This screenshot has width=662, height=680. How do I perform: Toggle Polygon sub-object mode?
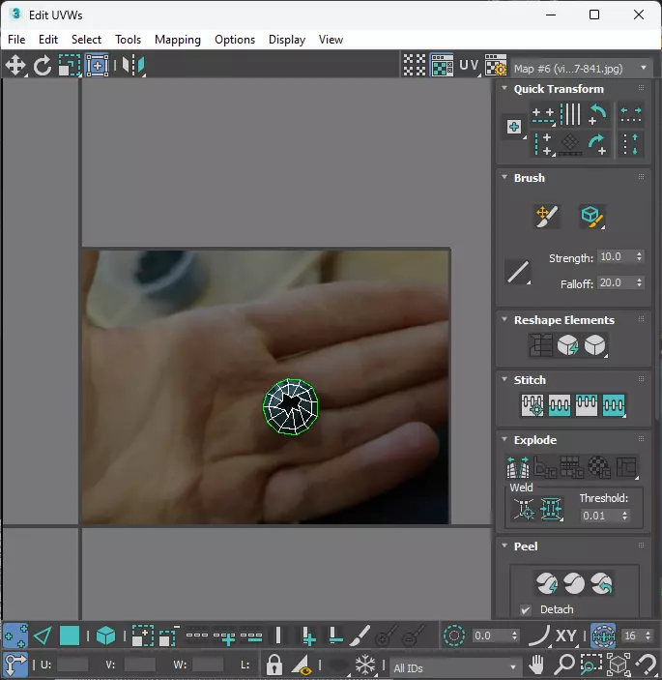point(70,636)
